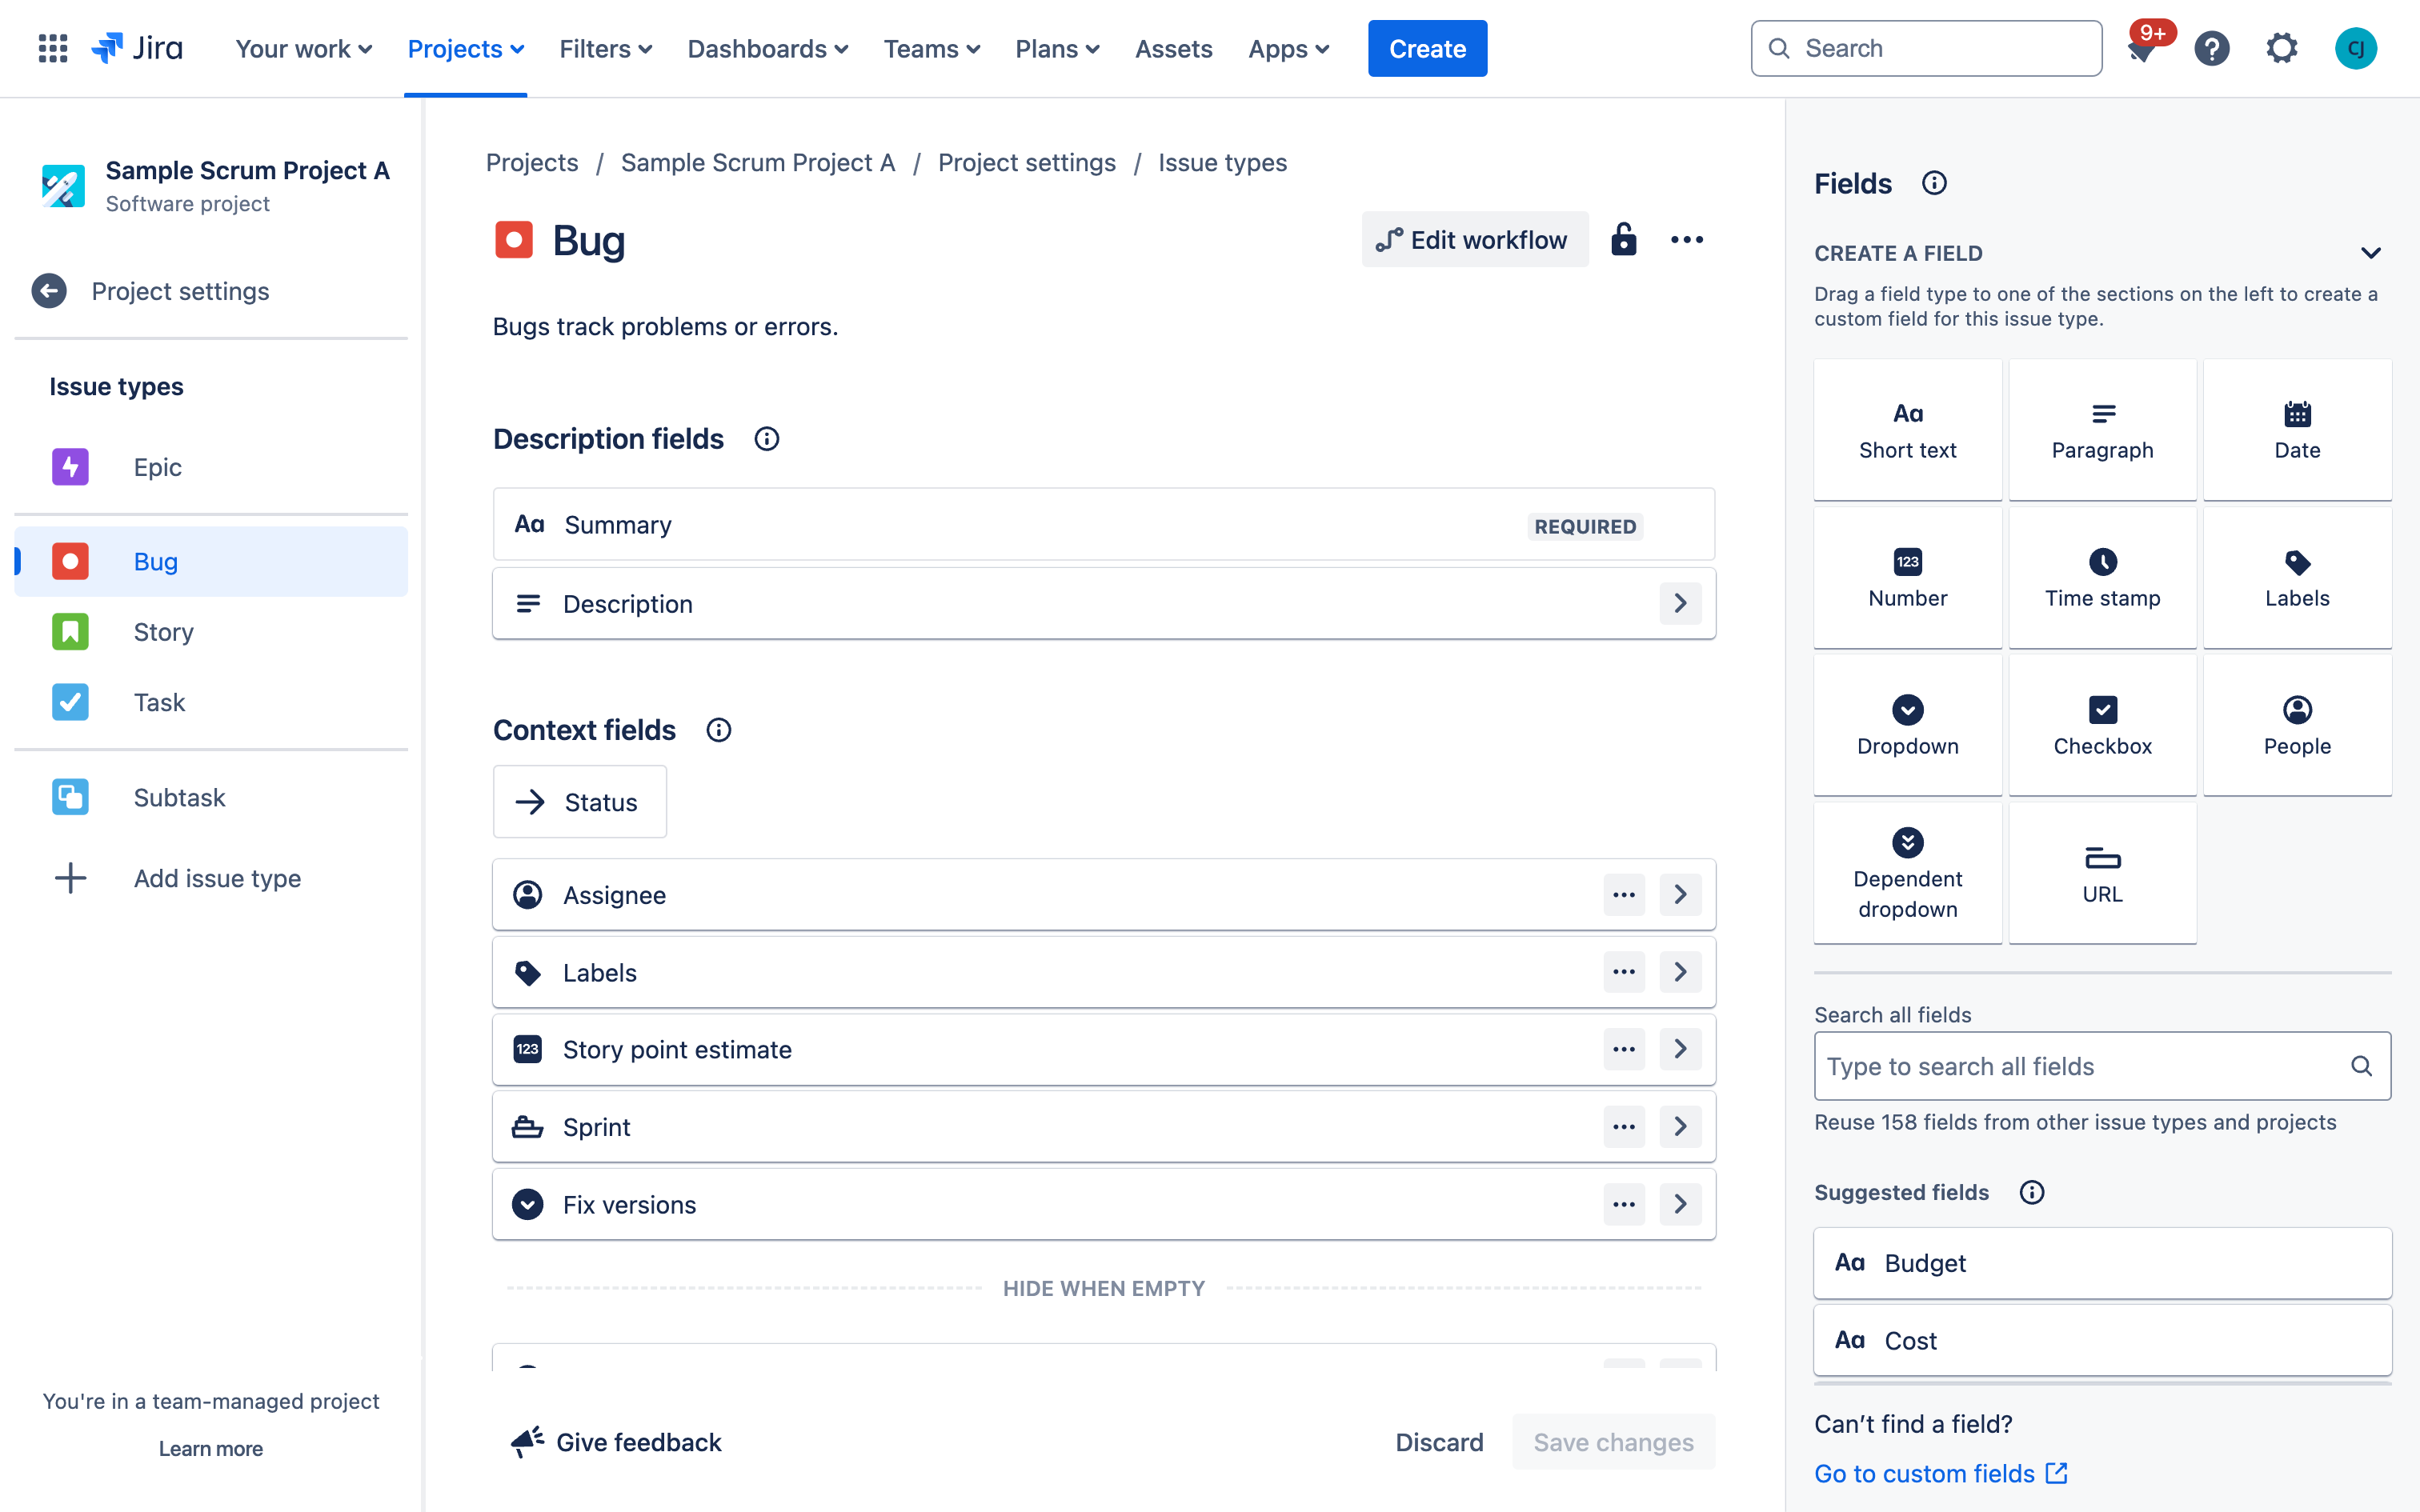Click the Edit workflow button icon

click(x=1390, y=240)
